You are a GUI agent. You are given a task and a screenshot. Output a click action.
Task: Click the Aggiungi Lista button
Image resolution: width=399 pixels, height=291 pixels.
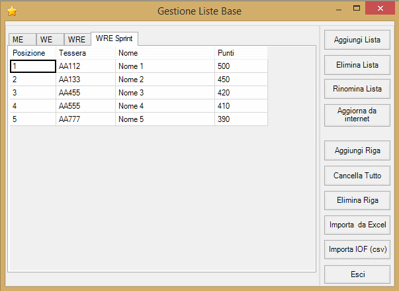pos(357,40)
